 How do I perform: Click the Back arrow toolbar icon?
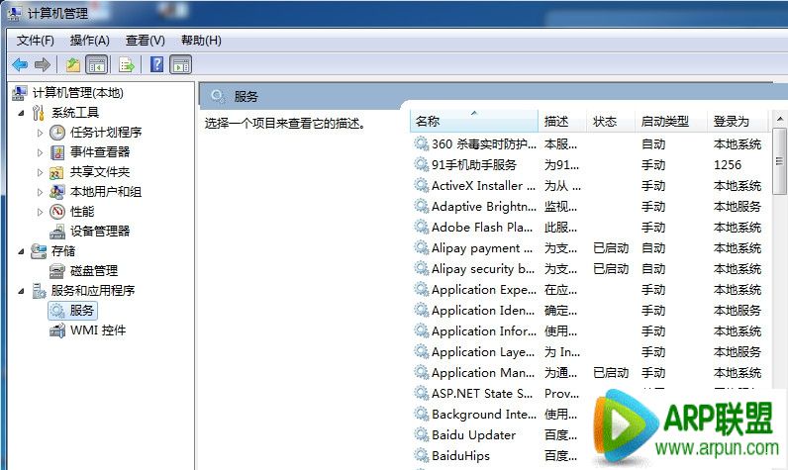[20, 64]
